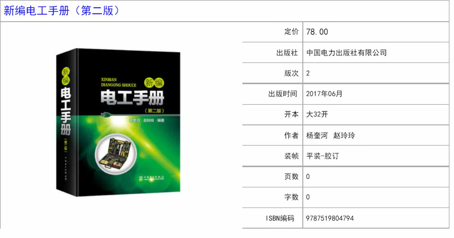Select the value 2 in the 版次 row
This screenshot has width=454, height=238.
(x=308, y=73)
